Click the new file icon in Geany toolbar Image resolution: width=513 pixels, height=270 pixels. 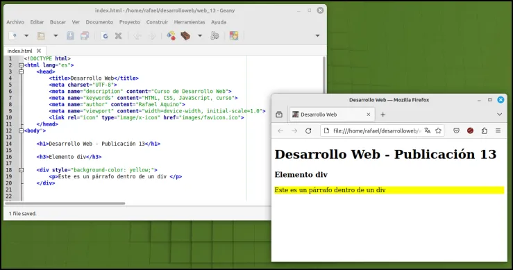pyautogui.click(x=12, y=35)
